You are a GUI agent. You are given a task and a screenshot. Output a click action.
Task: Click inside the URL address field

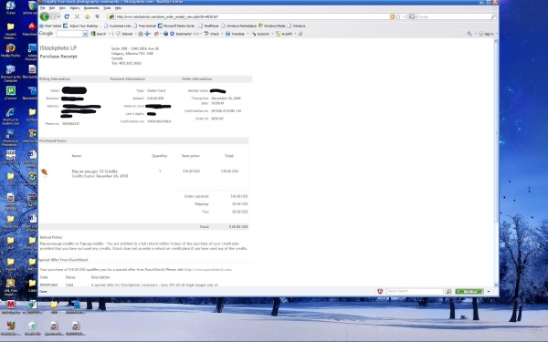[252, 16]
